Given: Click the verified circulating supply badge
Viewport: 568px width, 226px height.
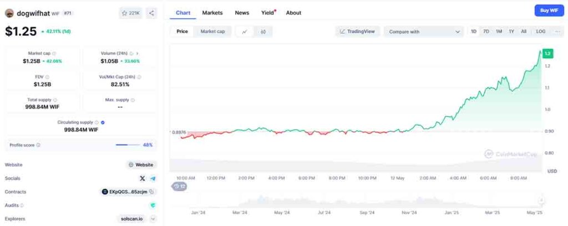Looking at the screenshot, I should 103,122.
